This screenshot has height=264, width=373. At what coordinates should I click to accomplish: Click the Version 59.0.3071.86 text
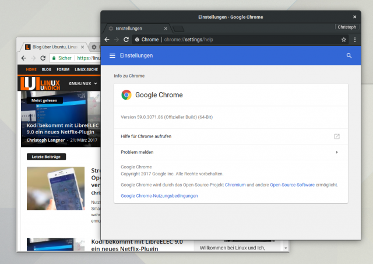point(167,117)
